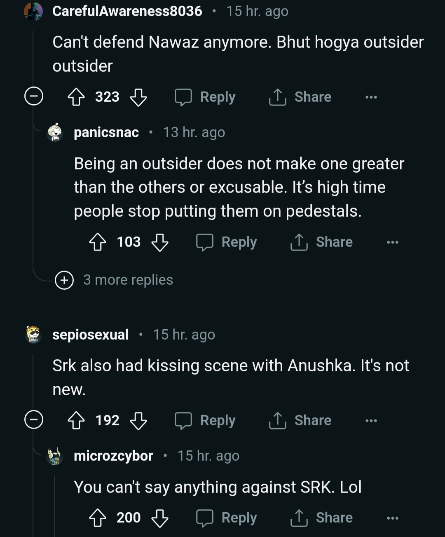This screenshot has height=537, width=445.
Task: Upvote sepiosexual's comment about Srk
Action: (76, 421)
